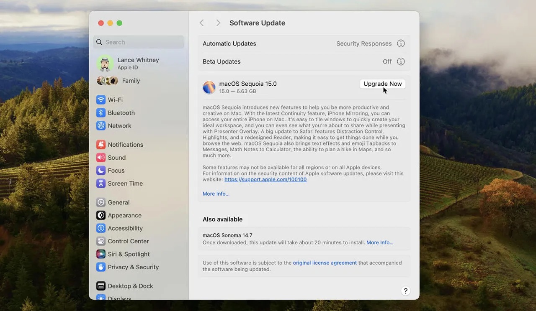Open Automatic Updates info button

(x=401, y=43)
